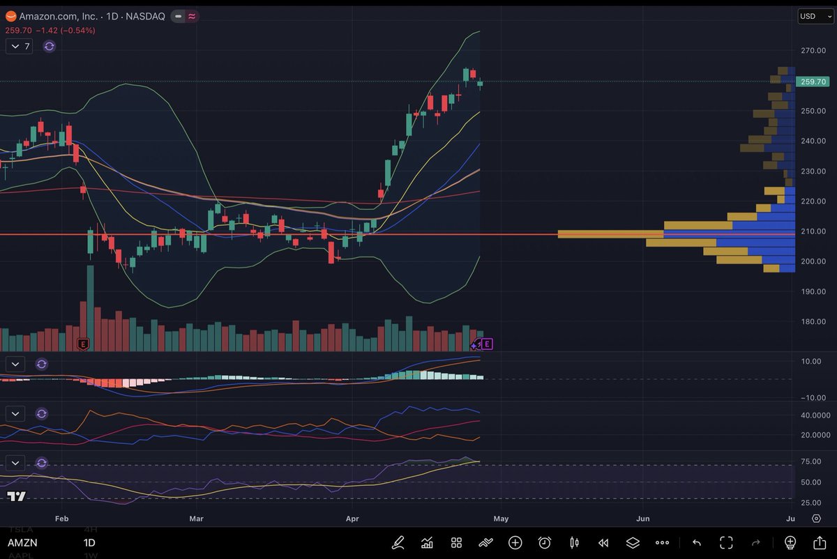Image resolution: width=837 pixels, height=559 pixels.
Task: Click the Amazon logo icon
Action: pos(10,15)
